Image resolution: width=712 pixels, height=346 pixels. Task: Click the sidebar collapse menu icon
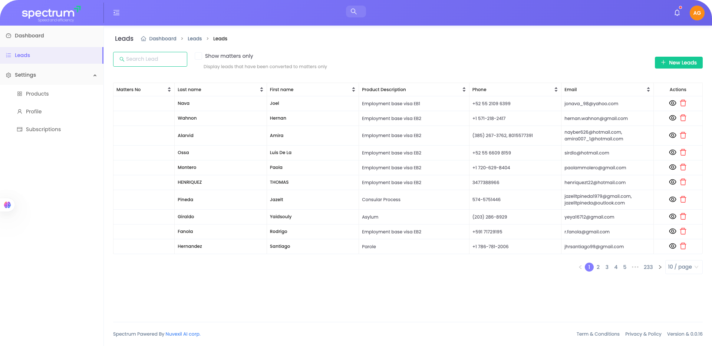pos(116,13)
